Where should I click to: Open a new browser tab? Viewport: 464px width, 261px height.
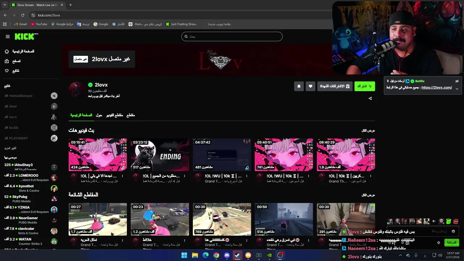(x=70, y=5)
